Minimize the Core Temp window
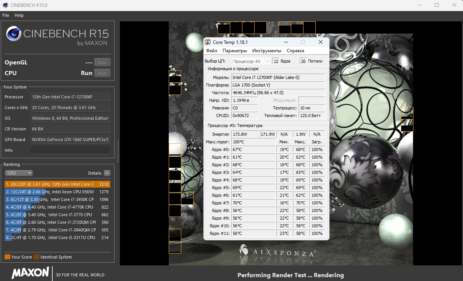 point(286,42)
